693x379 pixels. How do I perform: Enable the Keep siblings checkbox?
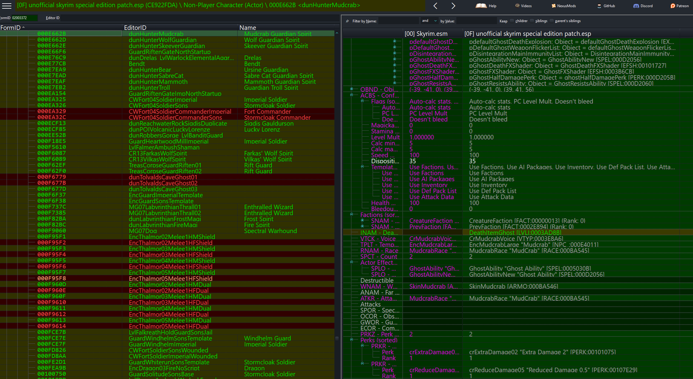532,21
